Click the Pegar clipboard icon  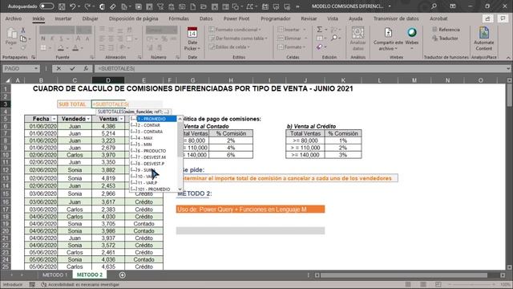coord(11,33)
